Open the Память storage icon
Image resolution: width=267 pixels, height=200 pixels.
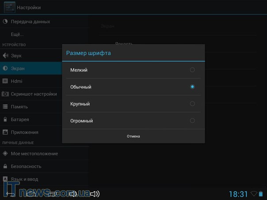5,107
